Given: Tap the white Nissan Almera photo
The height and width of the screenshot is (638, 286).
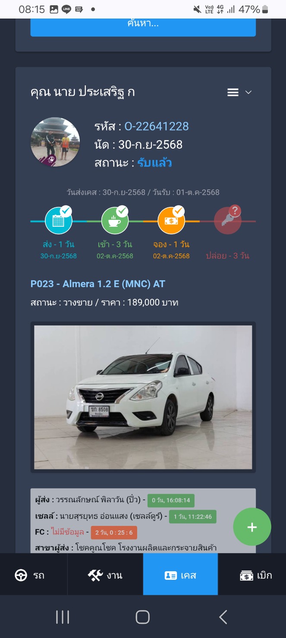Looking at the screenshot, I should 143,397.
